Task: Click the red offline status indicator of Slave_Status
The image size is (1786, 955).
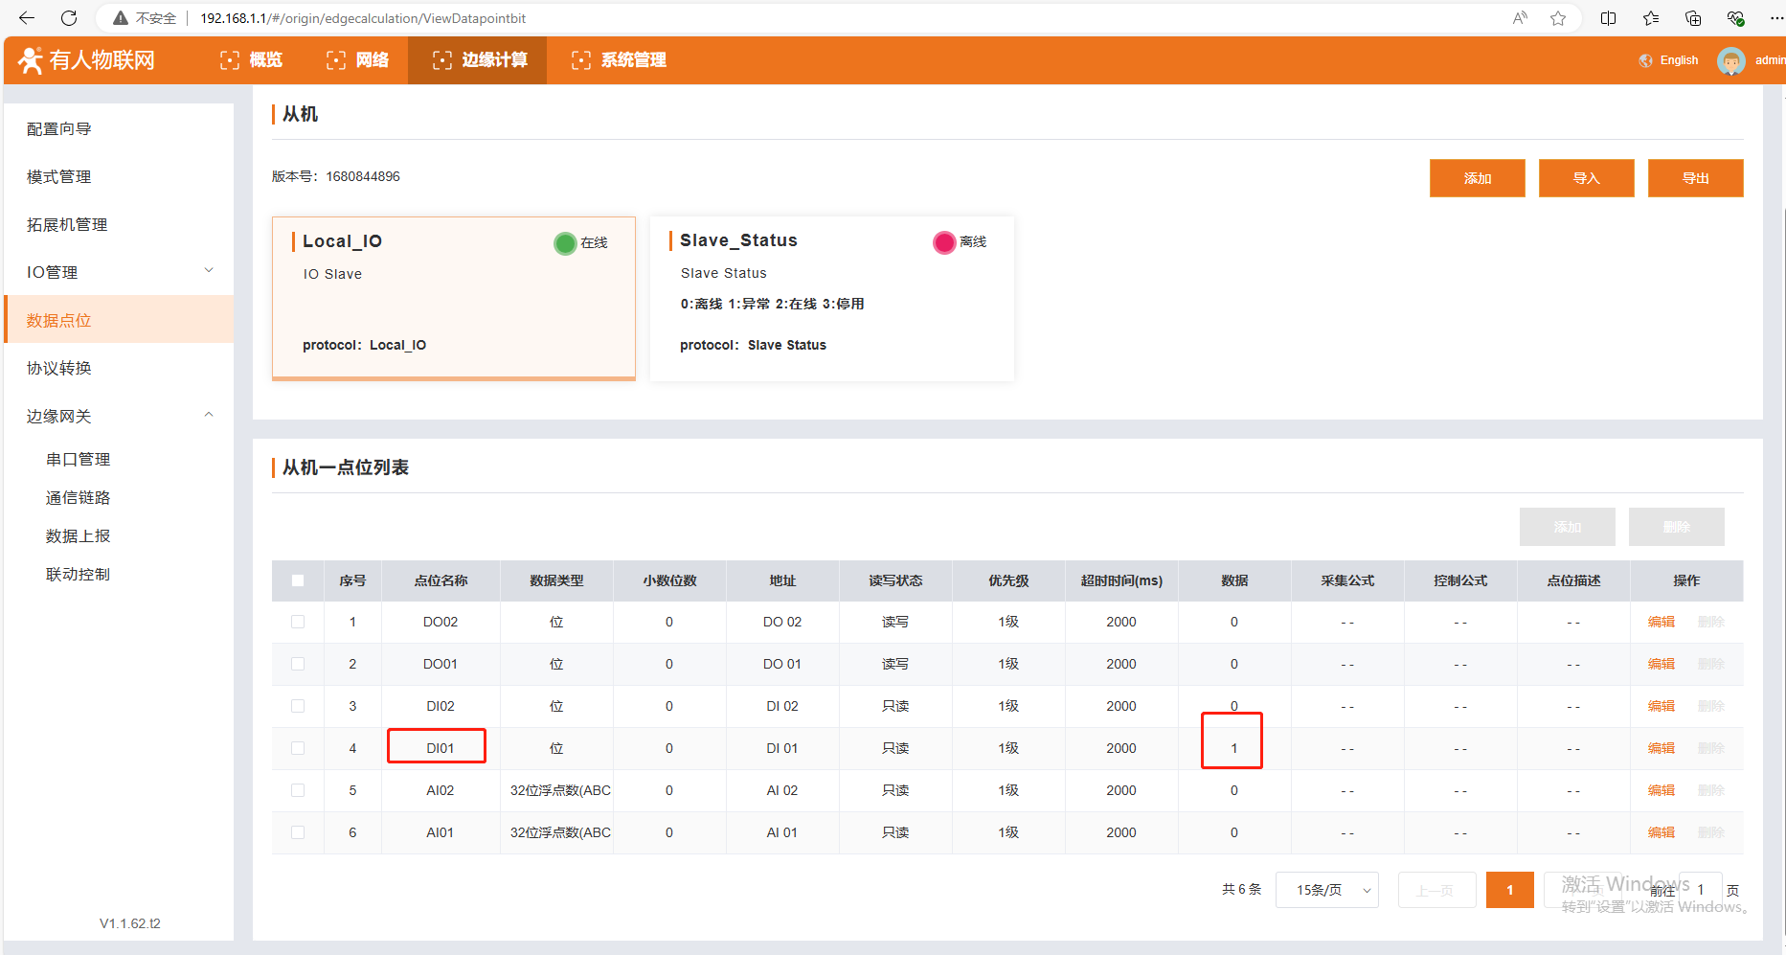Action: click(943, 242)
